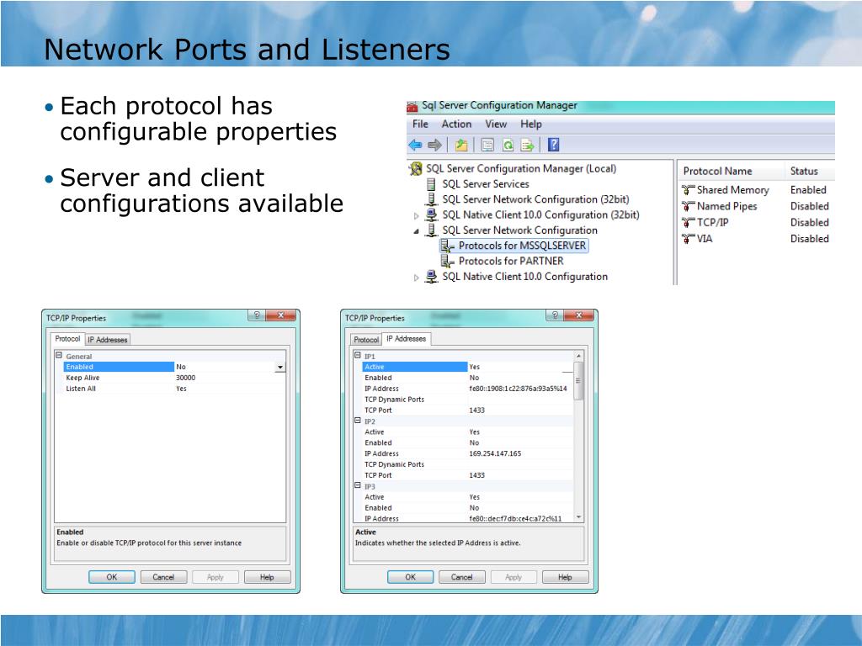Screen dimensions: 862x646
Task: Select the Keep Alive 30000 row
Action: (174, 378)
